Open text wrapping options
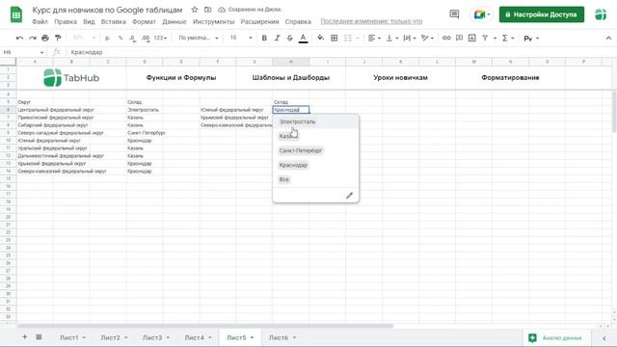Image resolution: width=617 pixels, height=347 pixels. 410,39
